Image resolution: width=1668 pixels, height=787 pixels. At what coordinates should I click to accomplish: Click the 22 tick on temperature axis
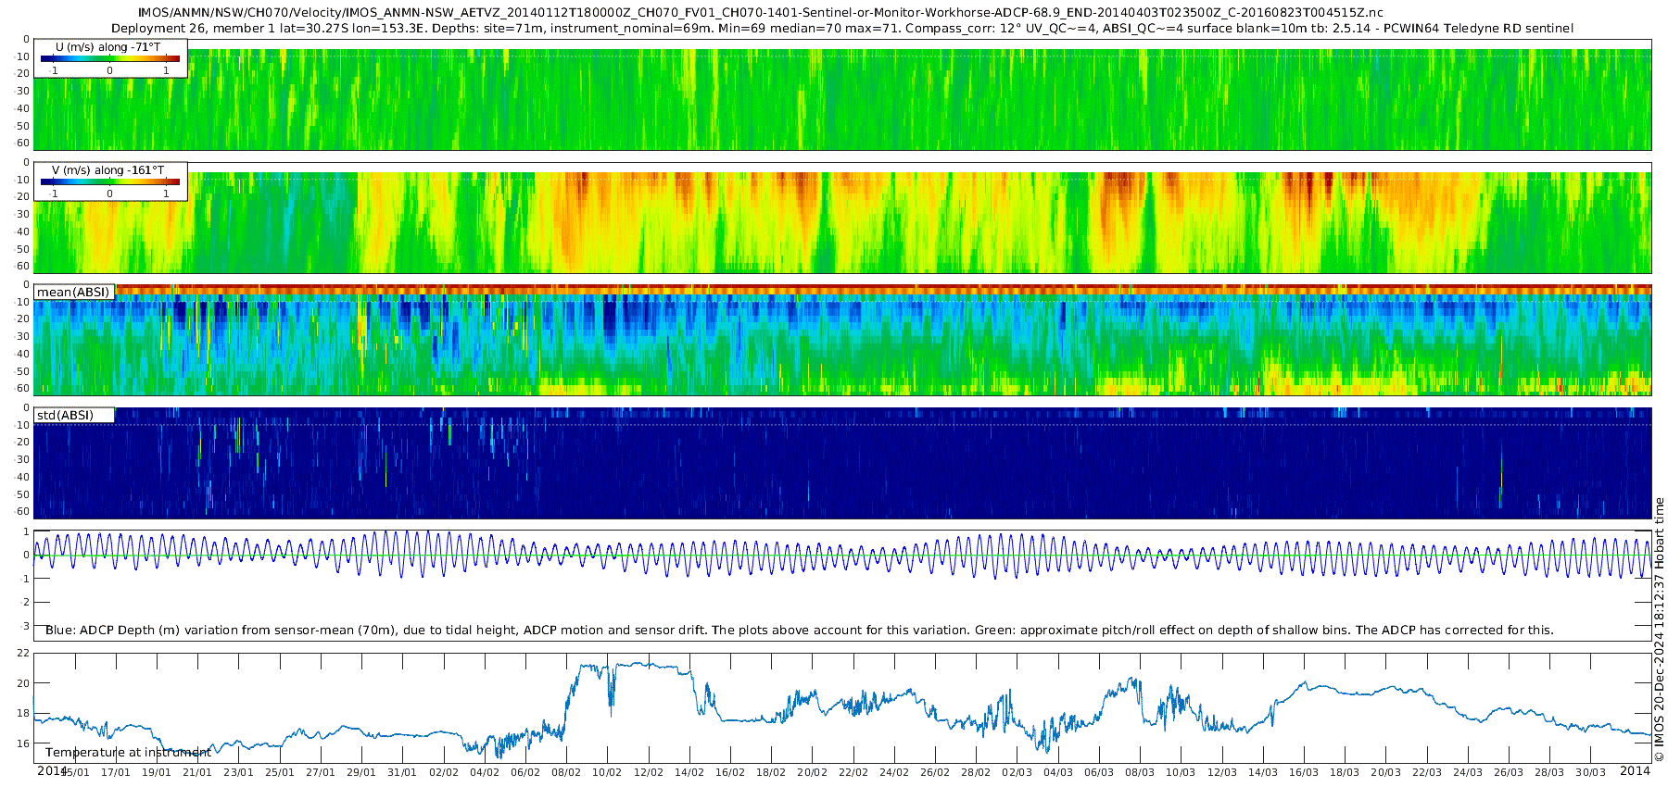24,654
